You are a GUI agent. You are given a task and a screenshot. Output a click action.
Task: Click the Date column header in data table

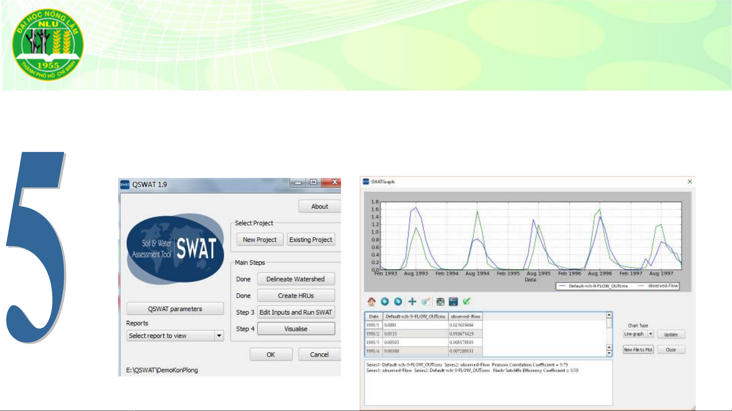click(x=374, y=316)
